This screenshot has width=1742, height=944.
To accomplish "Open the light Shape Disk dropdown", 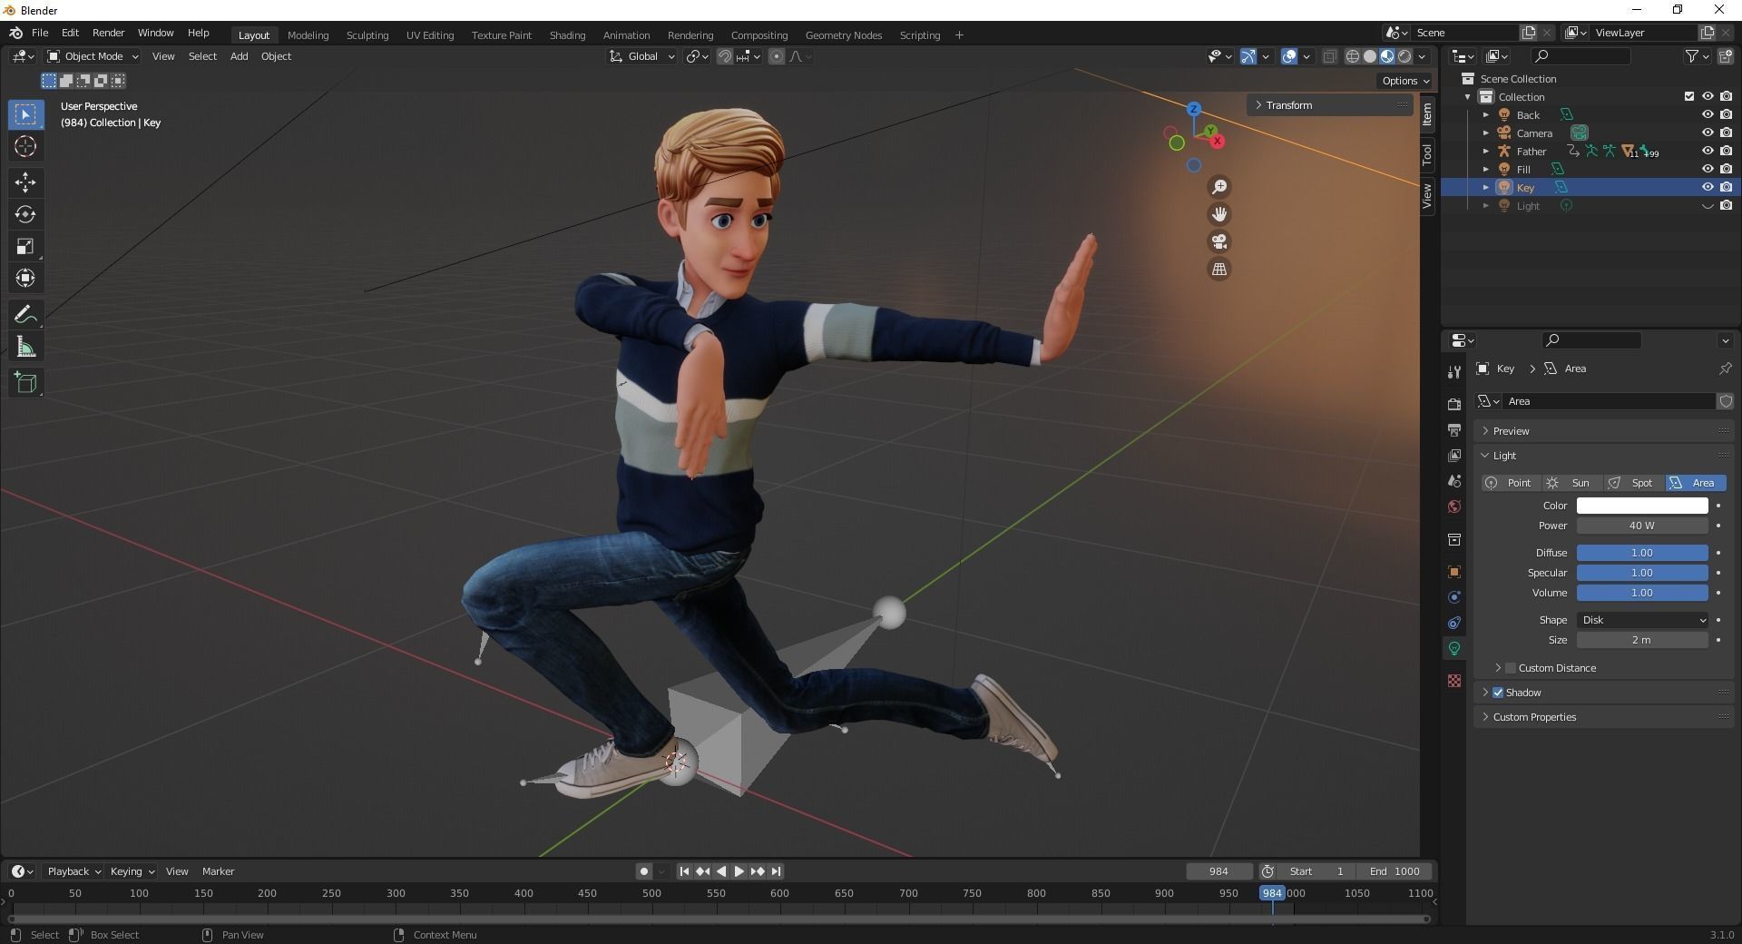I will pyautogui.click(x=1642, y=620).
